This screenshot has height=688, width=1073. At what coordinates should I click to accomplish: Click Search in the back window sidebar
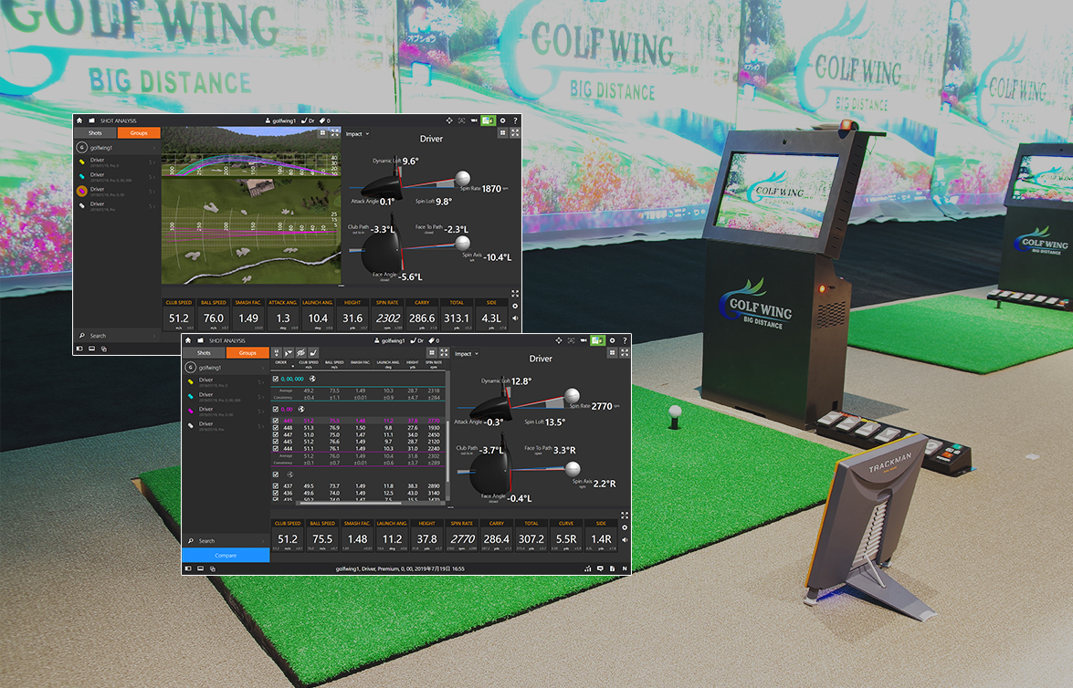117,336
